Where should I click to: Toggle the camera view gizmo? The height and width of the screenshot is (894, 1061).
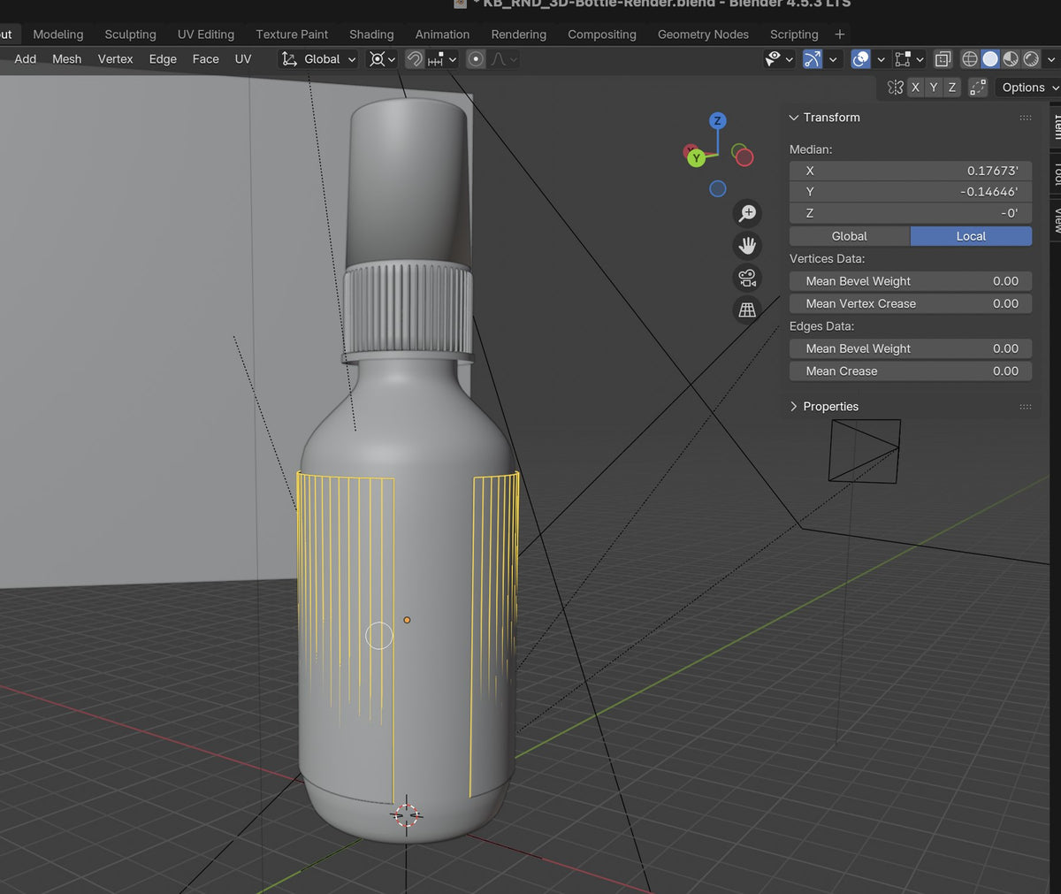pyautogui.click(x=747, y=278)
